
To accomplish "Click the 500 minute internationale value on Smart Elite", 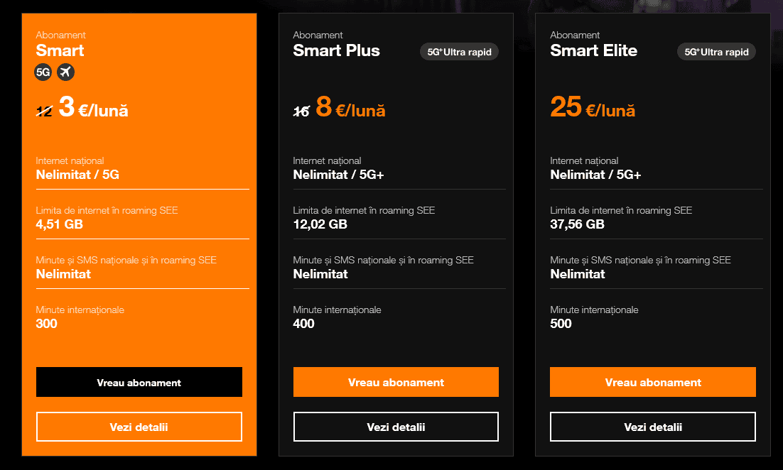I will coord(561,323).
